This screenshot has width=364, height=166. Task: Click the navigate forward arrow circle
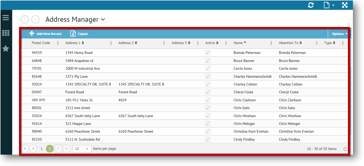coord(35,20)
